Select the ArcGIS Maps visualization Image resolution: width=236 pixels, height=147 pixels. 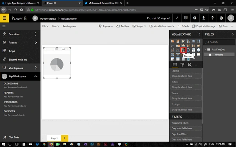pos(188,59)
